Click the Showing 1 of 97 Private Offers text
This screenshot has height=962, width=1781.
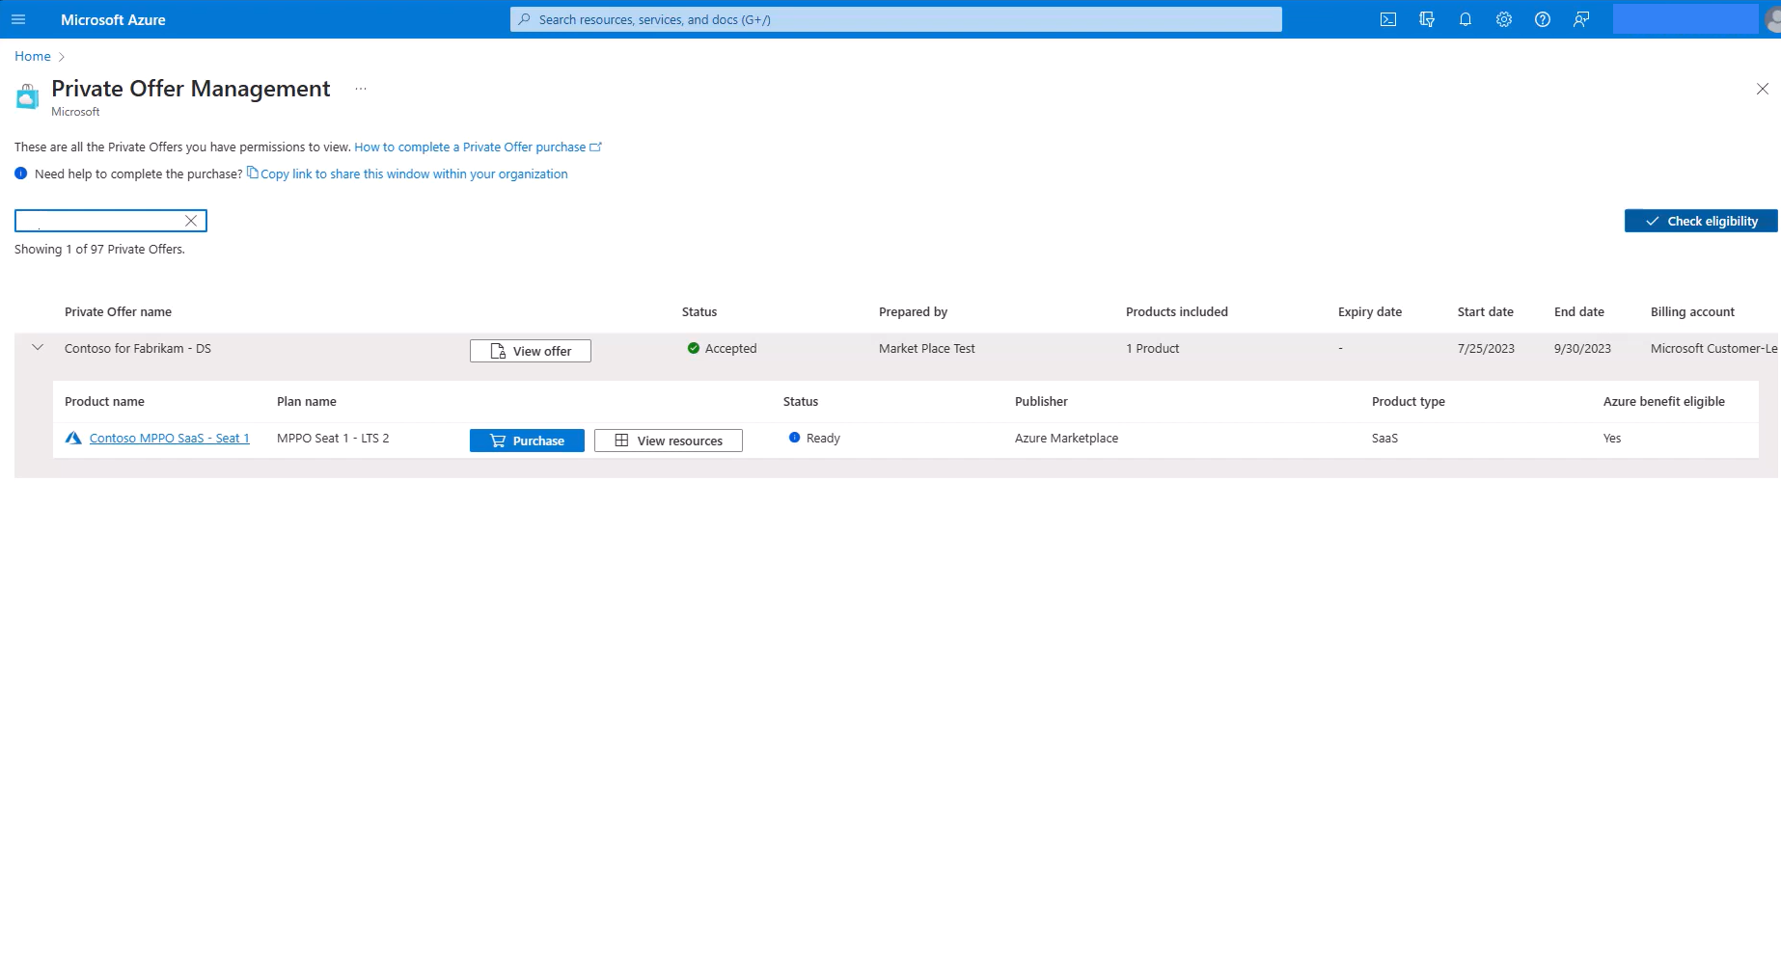pos(99,249)
